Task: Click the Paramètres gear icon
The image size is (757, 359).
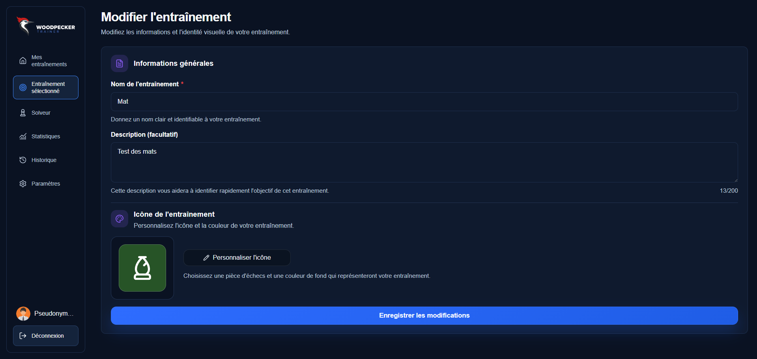Action: pos(23,184)
